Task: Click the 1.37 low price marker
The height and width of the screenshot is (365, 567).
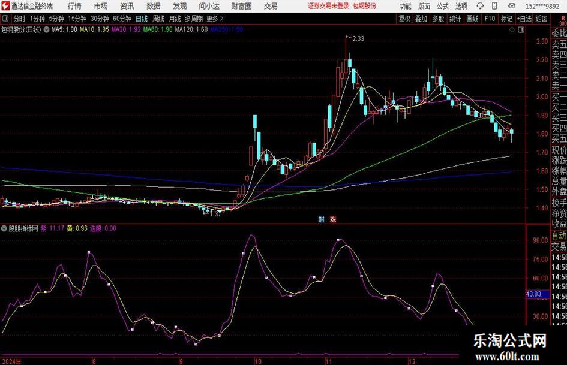Action: [x=215, y=214]
